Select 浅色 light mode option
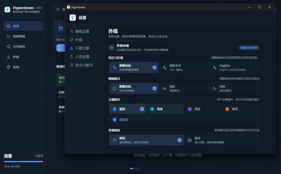 (184, 88)
